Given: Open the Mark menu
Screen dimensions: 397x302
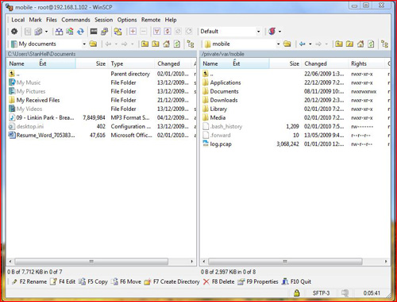Looking at the screenshot, I should 35,20.
